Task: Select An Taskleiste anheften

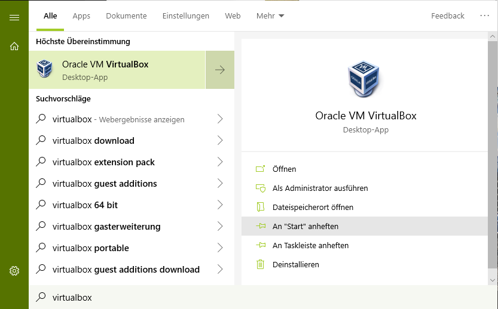Action: tap(364, 245)
